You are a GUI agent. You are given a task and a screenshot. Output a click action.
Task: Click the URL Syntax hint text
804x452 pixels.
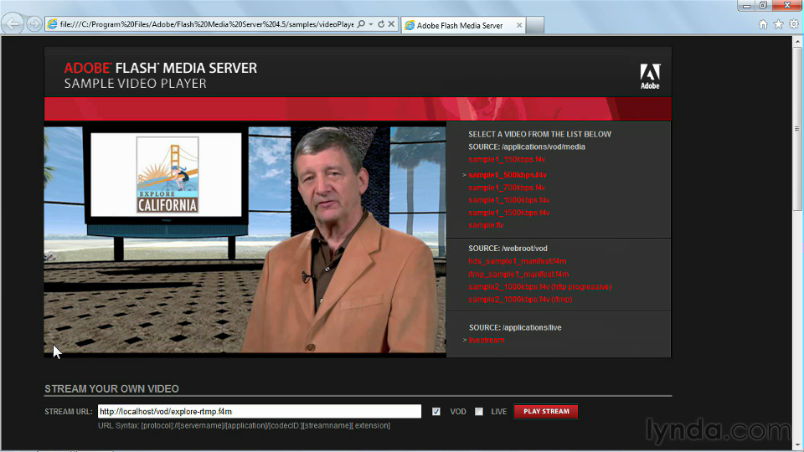(x=244, y=426)
